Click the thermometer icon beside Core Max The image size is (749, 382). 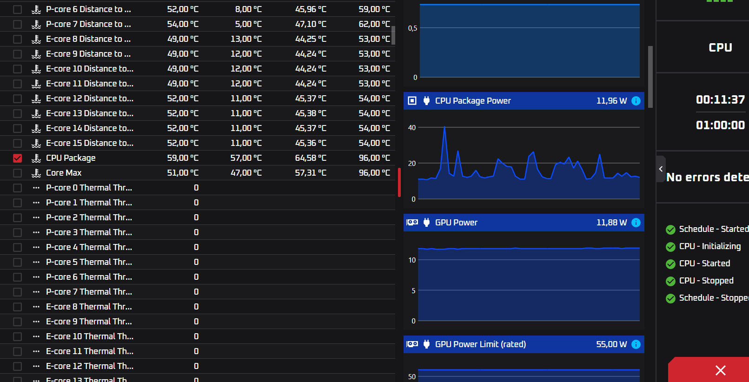(36, 173)
